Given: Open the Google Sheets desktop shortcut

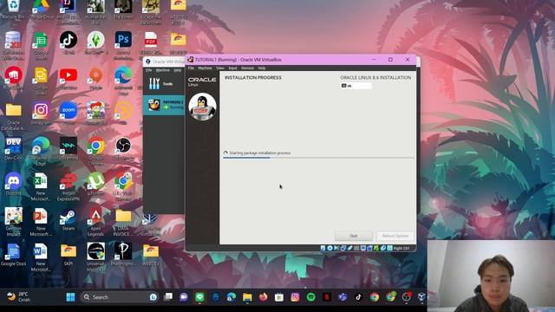Looking at the screenshot, I should (x=41, y=45).
